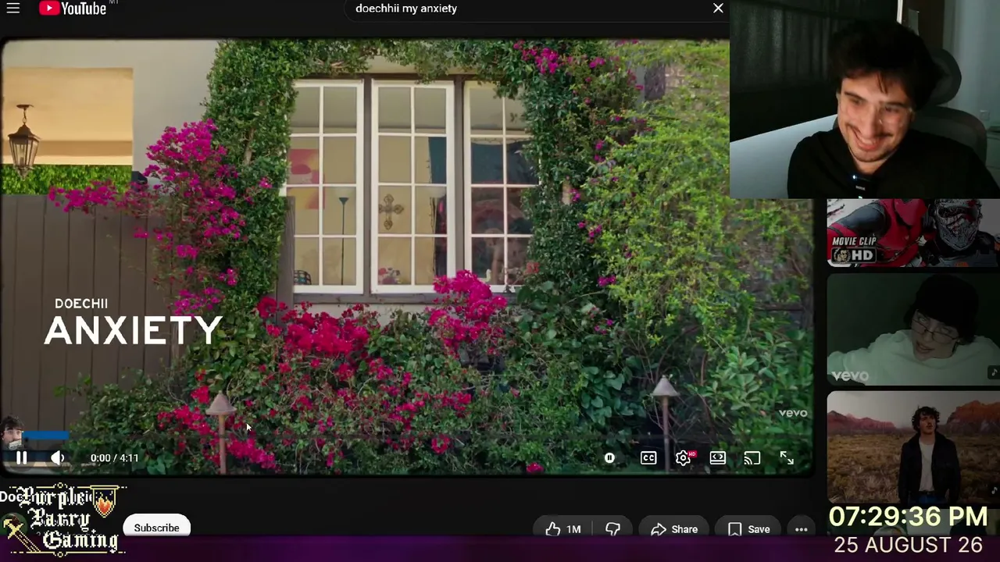Screen dimensions: 1000x562
Task: Subscribe to the channel
Action: [156, 528]
